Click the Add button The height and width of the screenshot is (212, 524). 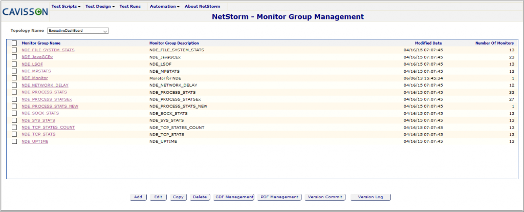click(138, 197)
